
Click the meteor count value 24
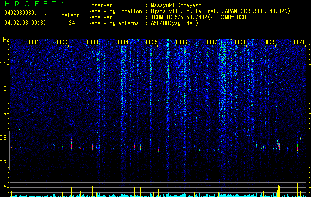point(72,23)
